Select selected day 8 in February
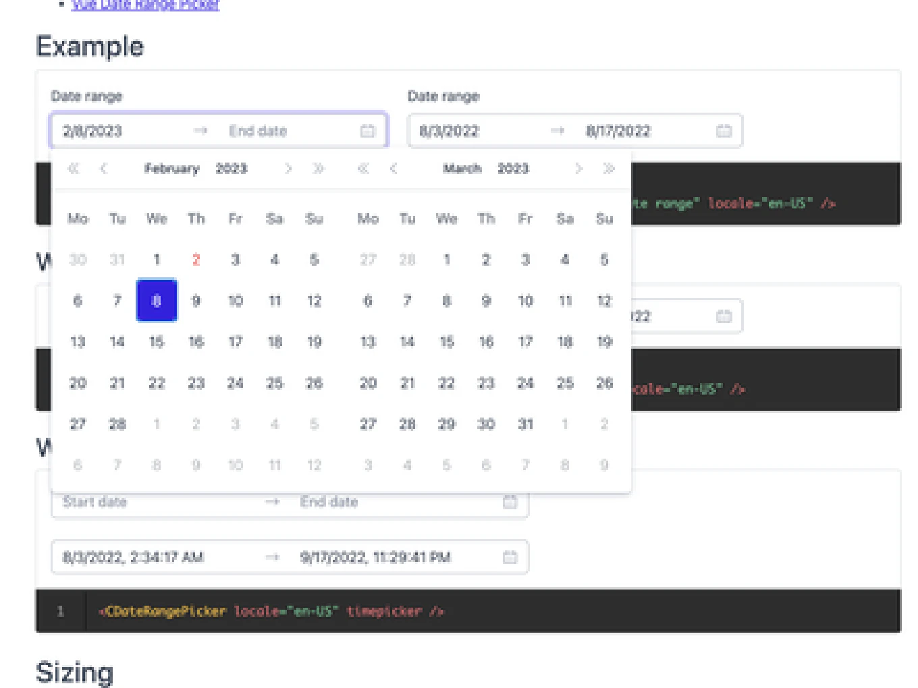The height and width of the screenshot is (688, 918). coord(157,301)
